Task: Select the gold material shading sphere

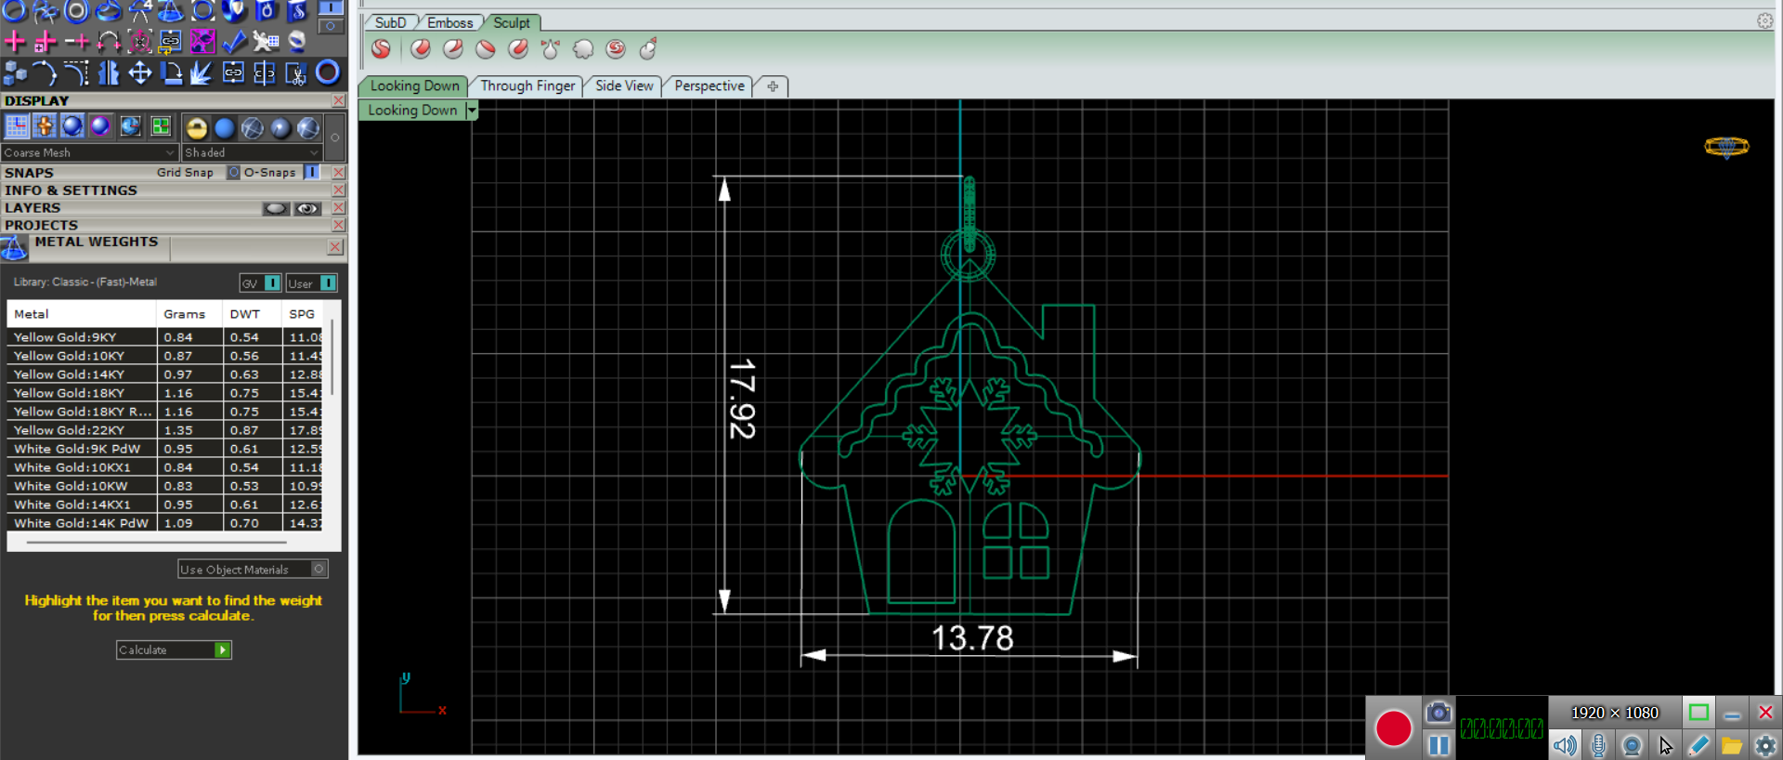Action: (196, 128)
